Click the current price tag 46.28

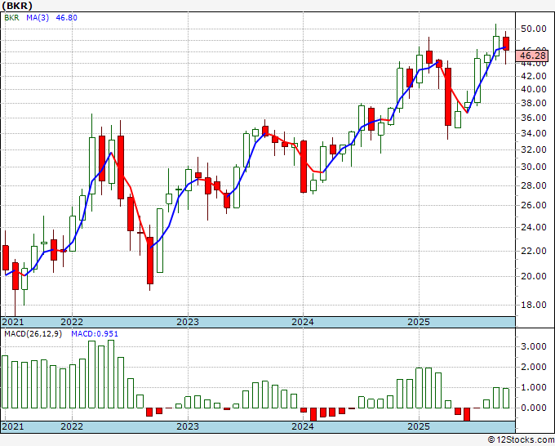click(532, 56)
